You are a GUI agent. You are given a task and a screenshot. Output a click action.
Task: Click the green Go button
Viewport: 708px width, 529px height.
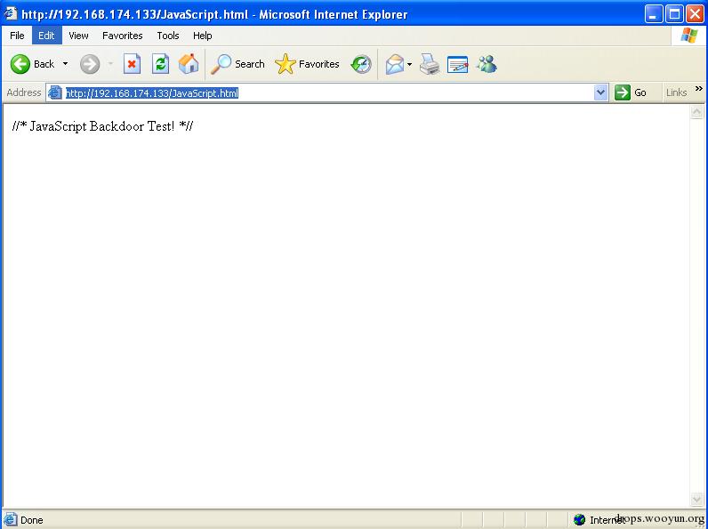click(631, 92)
